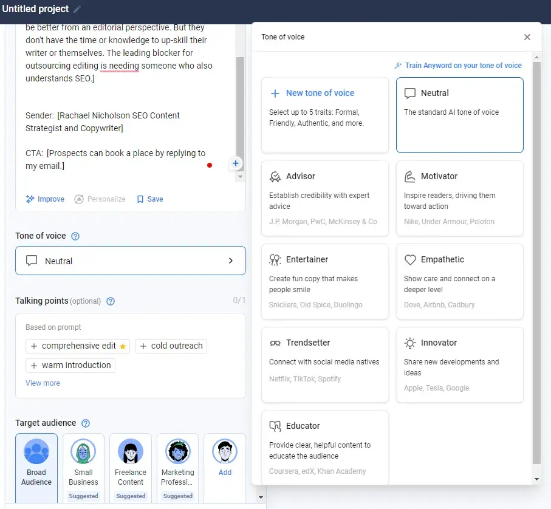551x509 pixels.
Task: Choose the Trendsetter tone card
Action: coord(324,364)
